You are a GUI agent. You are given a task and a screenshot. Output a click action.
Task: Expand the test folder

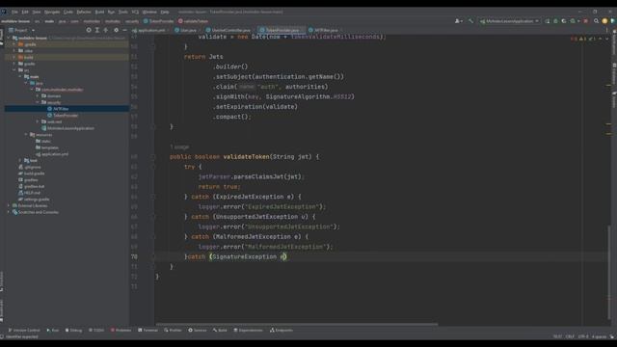tap(20, 161)
